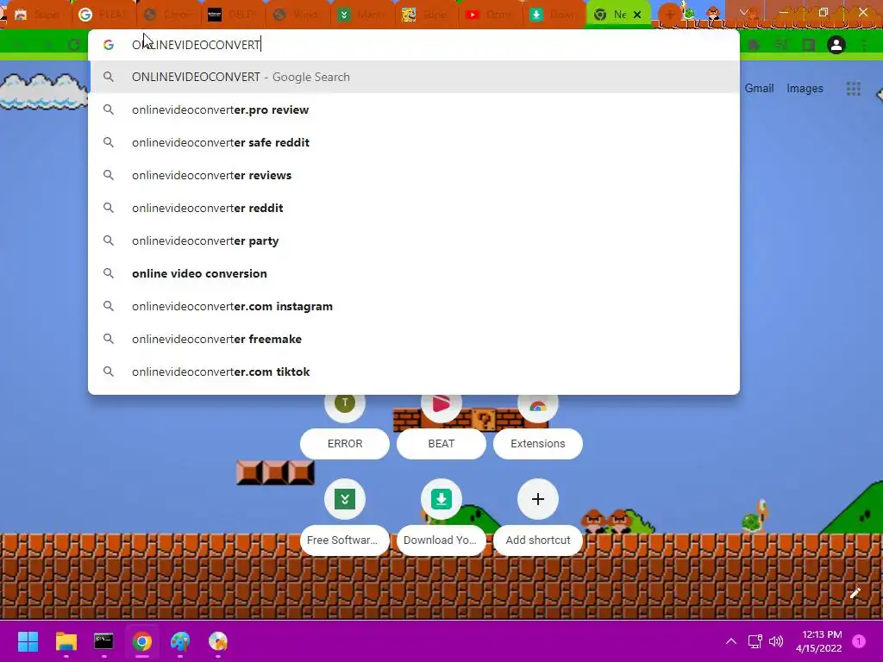The height and width of the screenshot is (662, 883).
Task: Open a new tab with plus button
Action: click(669, 14)
